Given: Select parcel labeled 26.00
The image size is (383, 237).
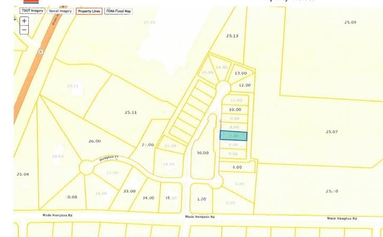Looking at the screenshot, I should [95, 141].
